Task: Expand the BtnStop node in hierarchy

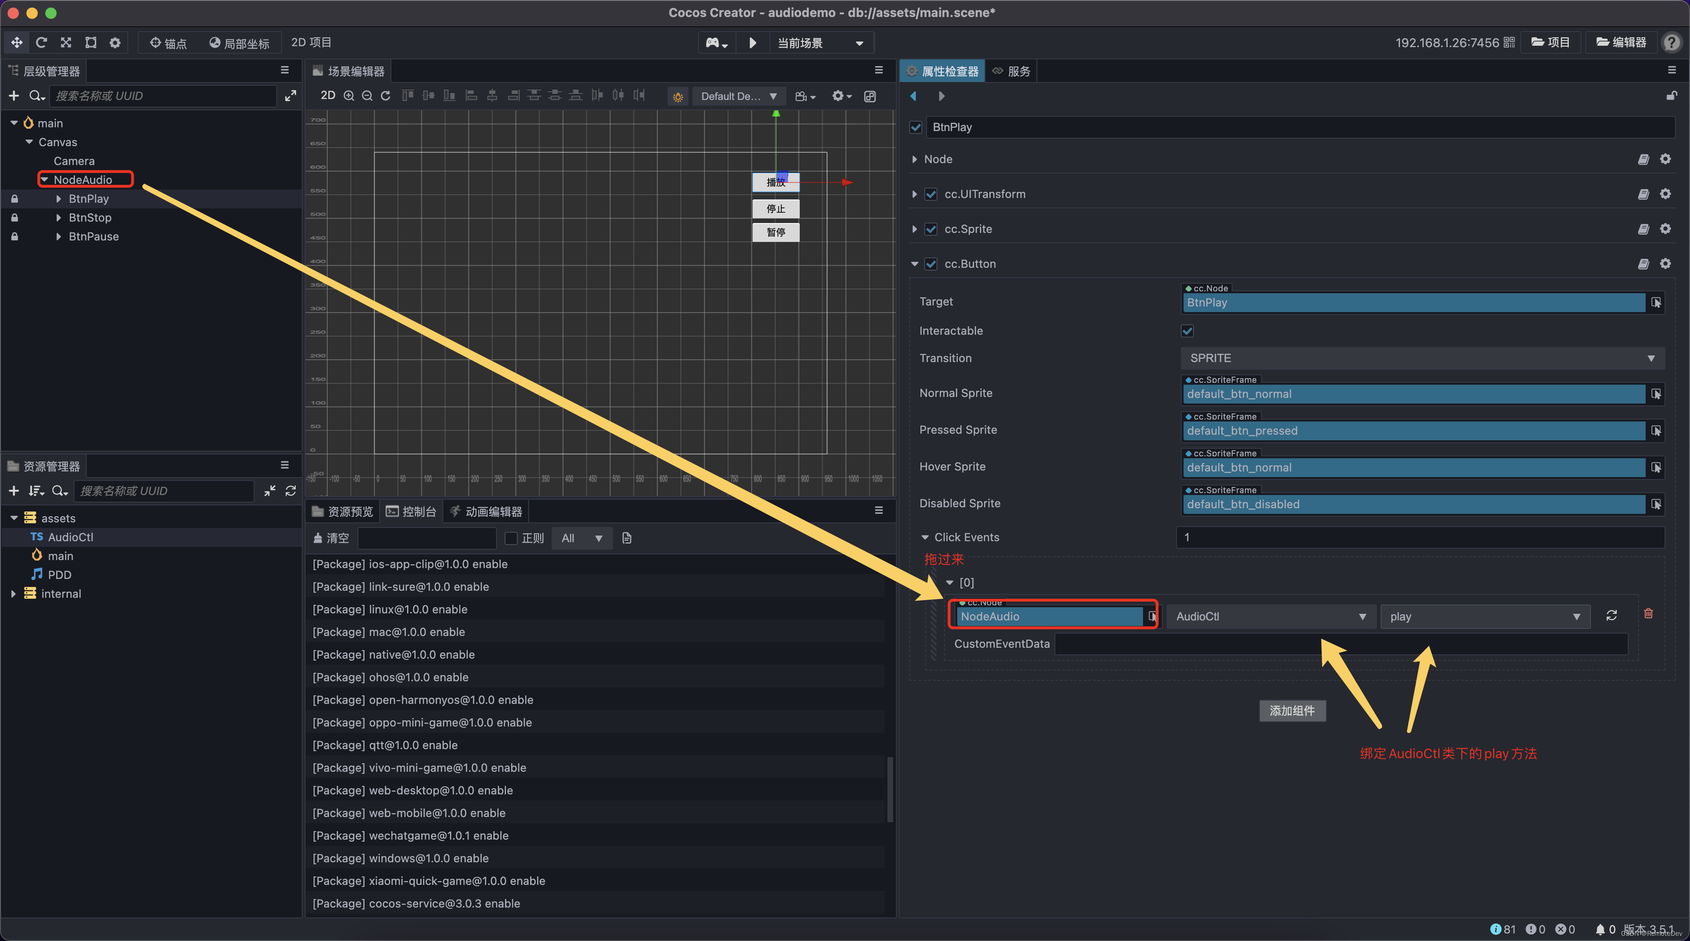Action: coord(58,218)
